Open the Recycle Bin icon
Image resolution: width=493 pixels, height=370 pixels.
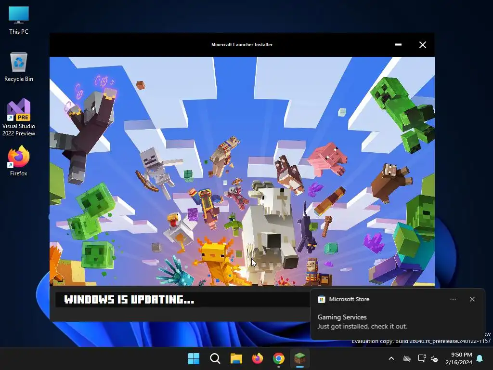click(19, 66)
